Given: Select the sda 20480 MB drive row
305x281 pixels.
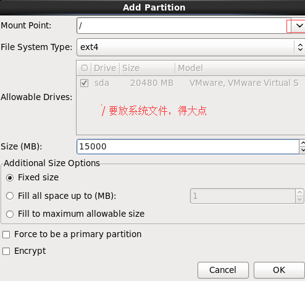Looking at the screenshot, I should [x=191, y=83].
